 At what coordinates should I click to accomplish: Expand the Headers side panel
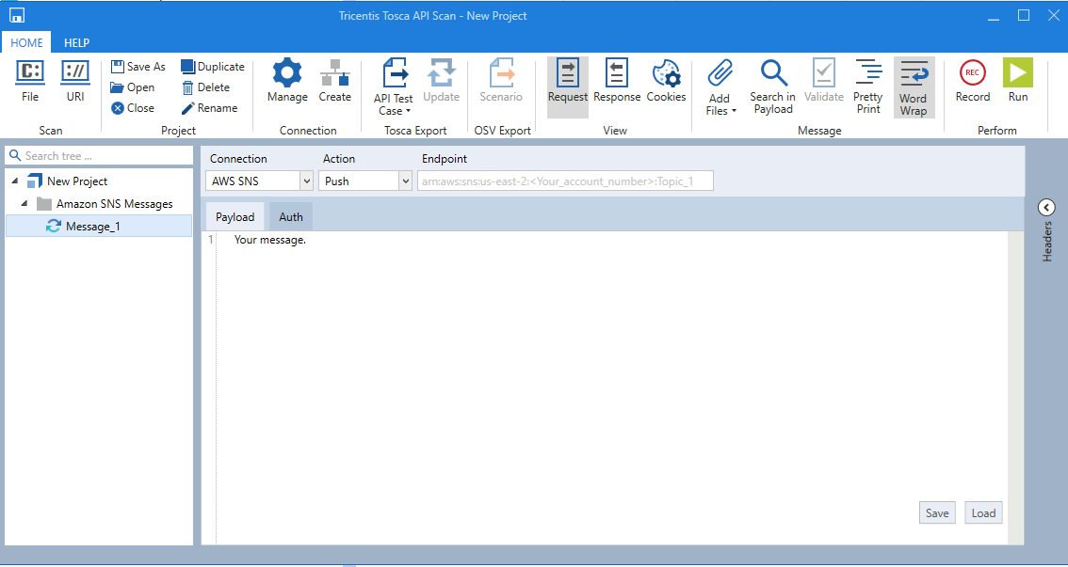[x=1045, y=208]
